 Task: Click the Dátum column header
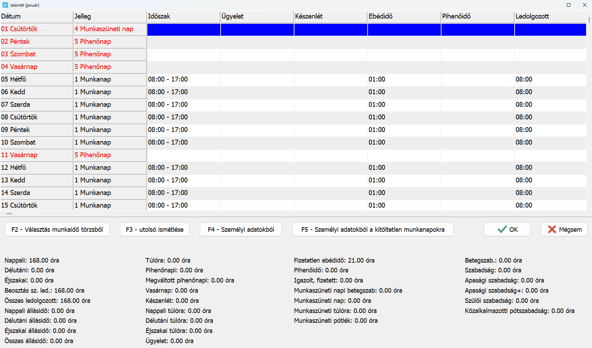[x=36, y=16]
